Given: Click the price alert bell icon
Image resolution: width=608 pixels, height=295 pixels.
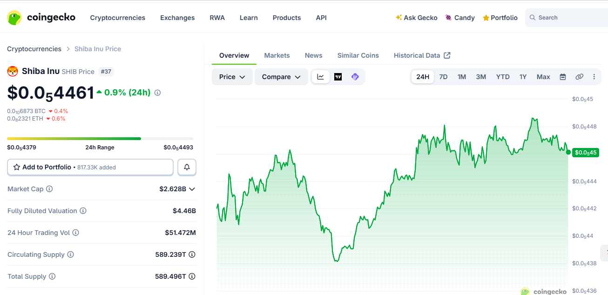Looking at the screenshot, I should point(187,167).
